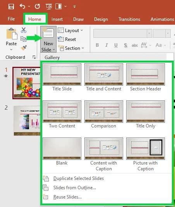
Task: Choose Content with Caption layout
Action: pos(104,154)
